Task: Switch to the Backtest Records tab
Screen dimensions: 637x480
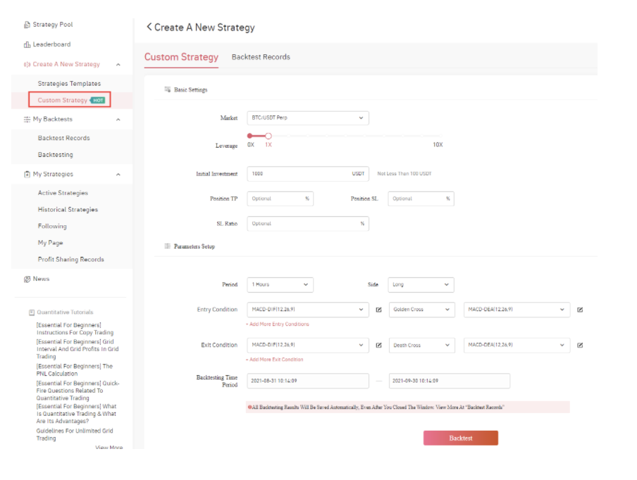Action: point(261,57)
